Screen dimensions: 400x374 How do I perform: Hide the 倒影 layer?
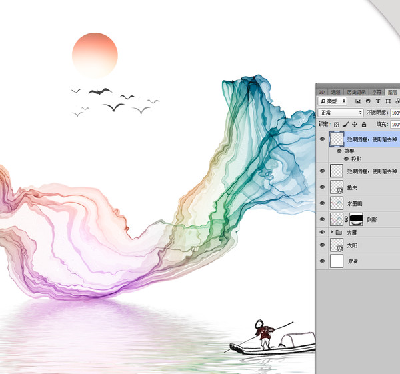click(x=323, y=219)
